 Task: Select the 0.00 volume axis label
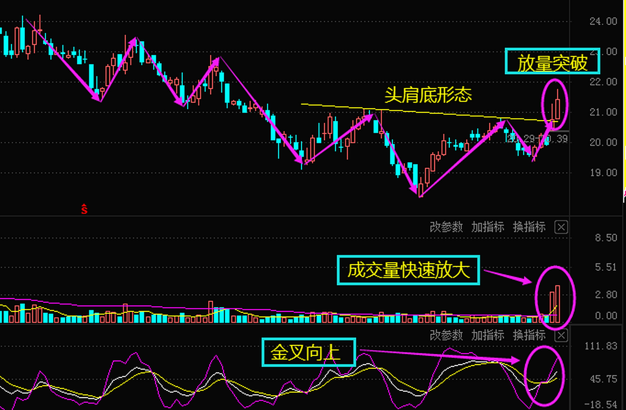(x=606, y=316)
